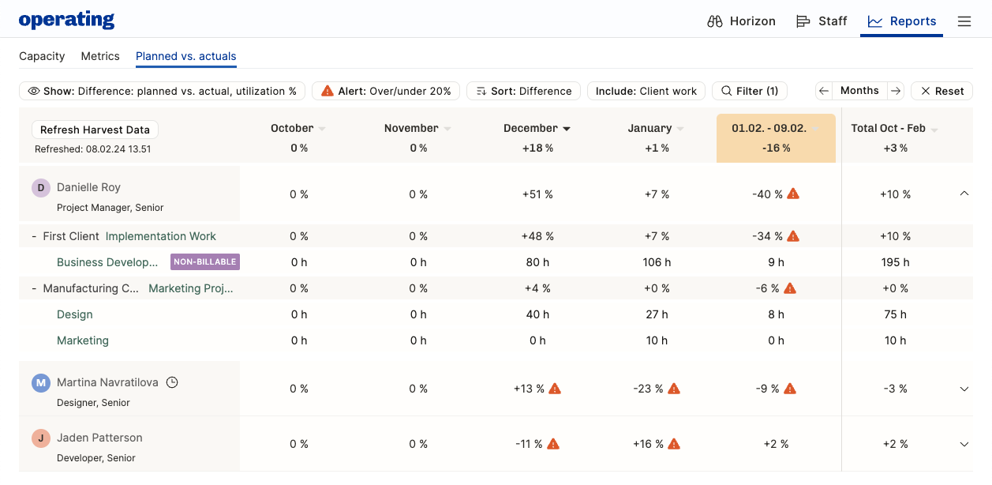Toggle the Show eye filter pill
This screenshot has width=992, height=485.
pyautogui.click(x=162, y=91)
